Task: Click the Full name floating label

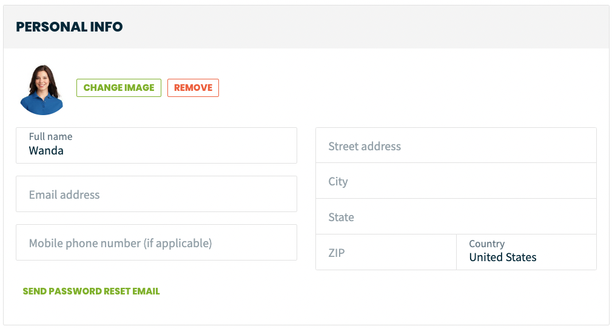Action: click(x=51, y=136)
